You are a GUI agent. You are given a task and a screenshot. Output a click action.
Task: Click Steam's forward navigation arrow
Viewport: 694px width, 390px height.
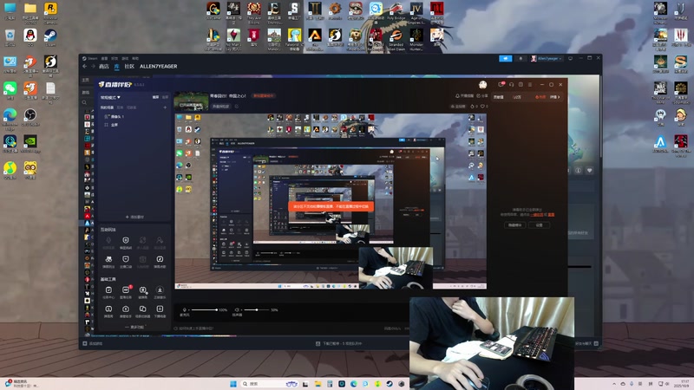pyautogui.click(x=93, y=67)
